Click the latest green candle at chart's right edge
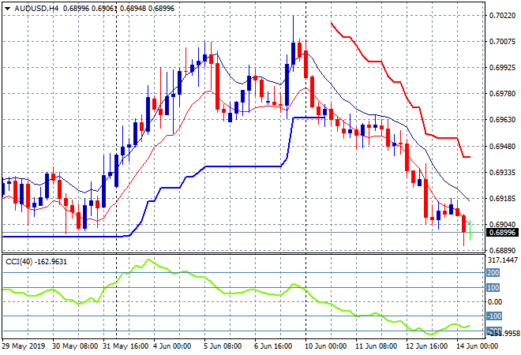521x355 pixels. 470,230
